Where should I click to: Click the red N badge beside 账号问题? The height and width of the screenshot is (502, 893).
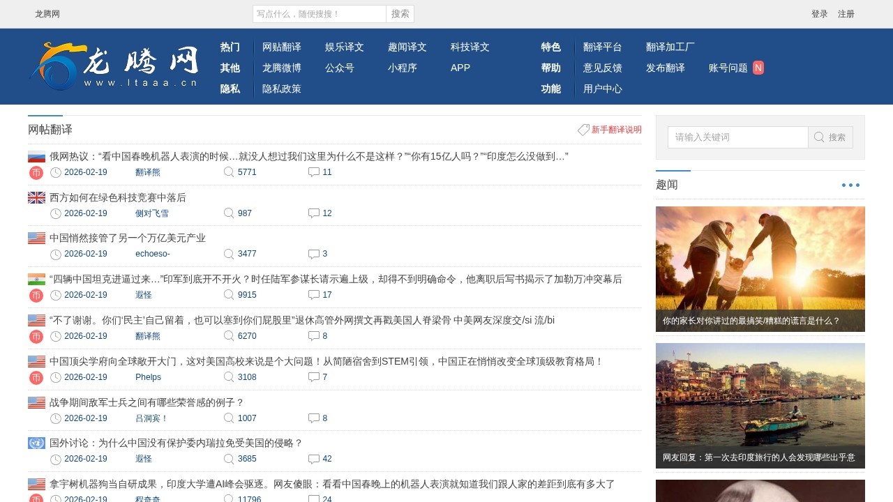(758, 68)
